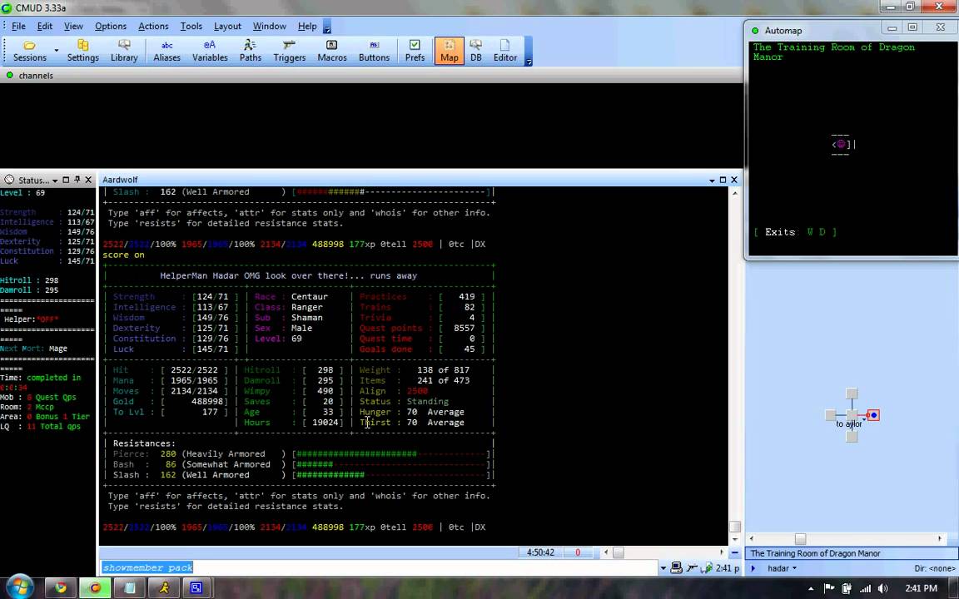The height and width of the screenshot is (599, 959).
Task: Open the Edit menu
Action: [x=45, y=27]
